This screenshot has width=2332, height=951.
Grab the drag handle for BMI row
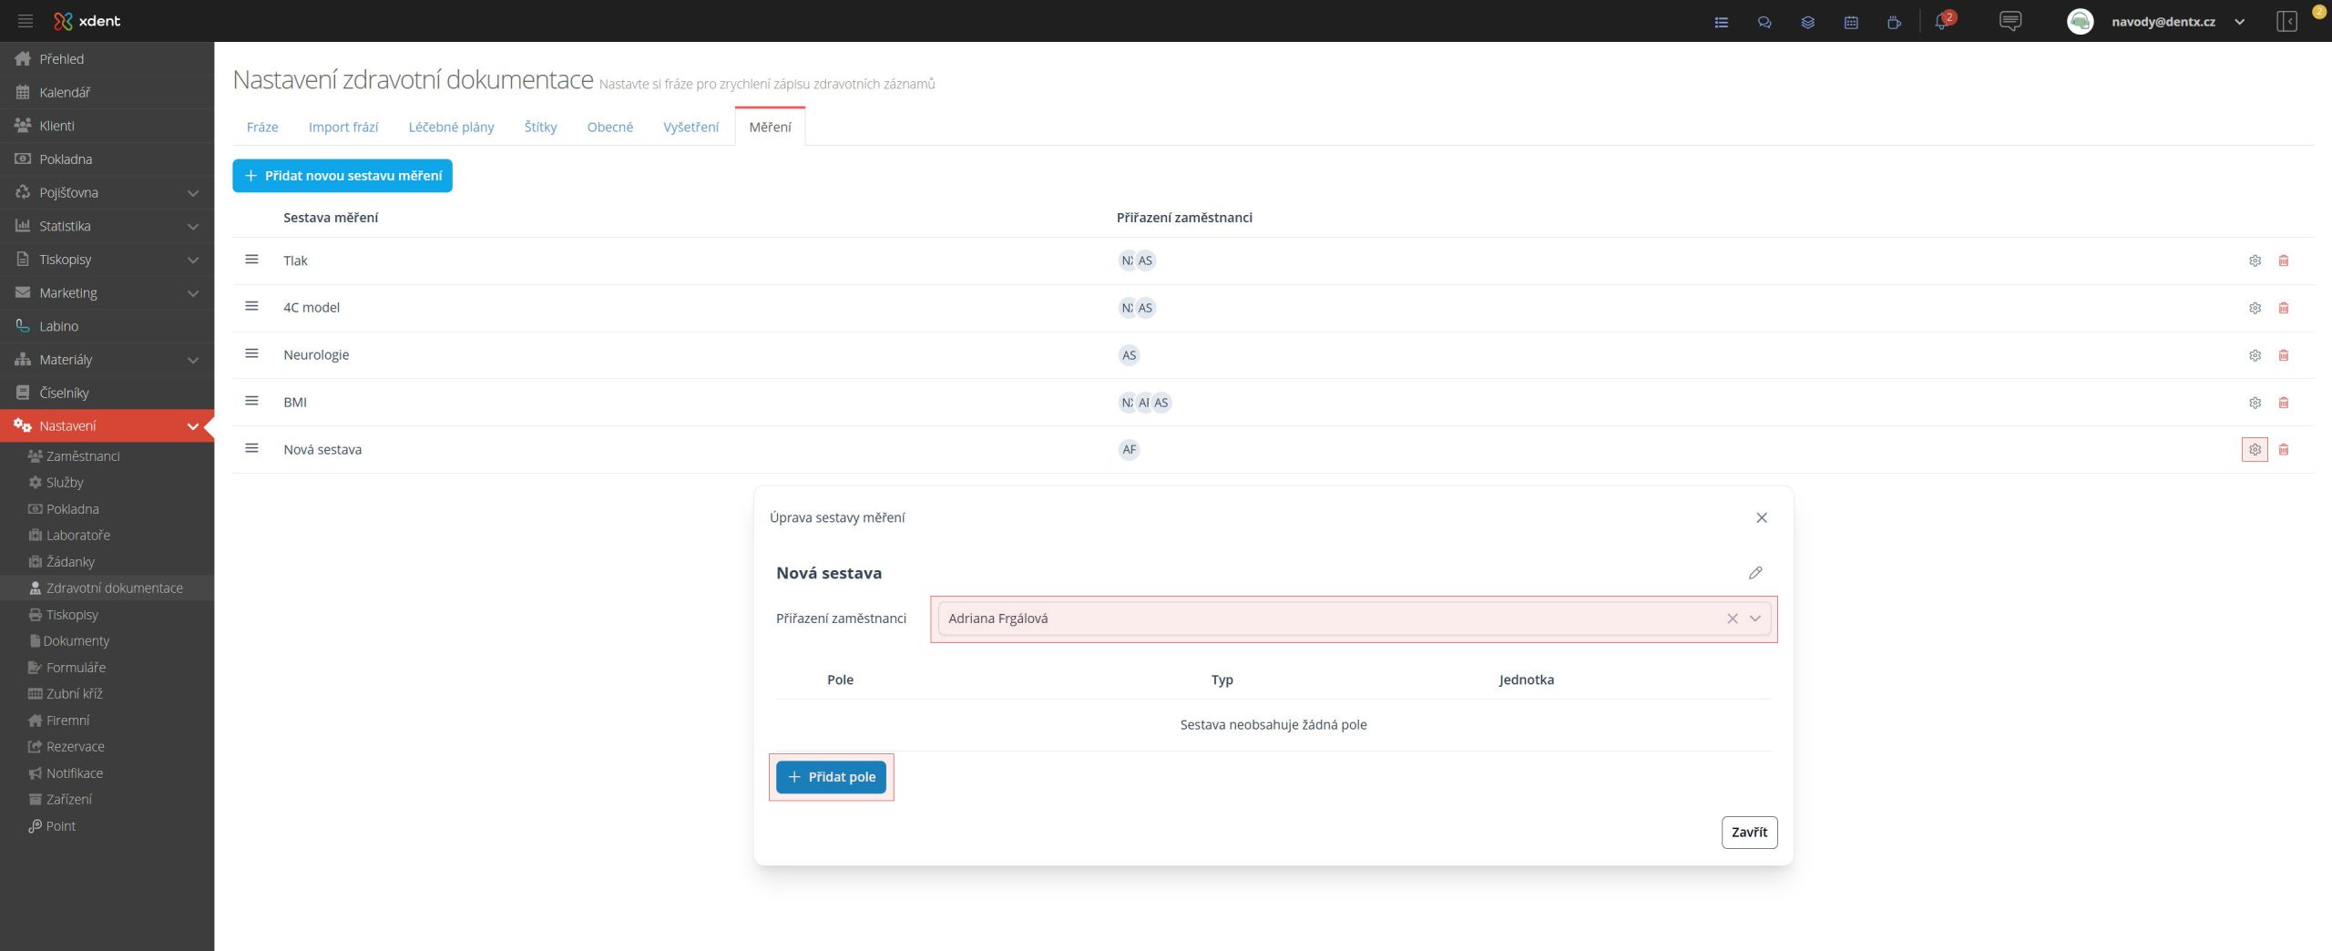point(252,402)
